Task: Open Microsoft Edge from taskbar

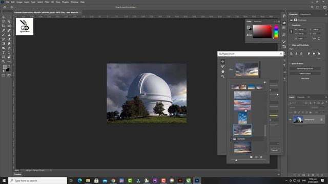Action: (x=80, y=180)
